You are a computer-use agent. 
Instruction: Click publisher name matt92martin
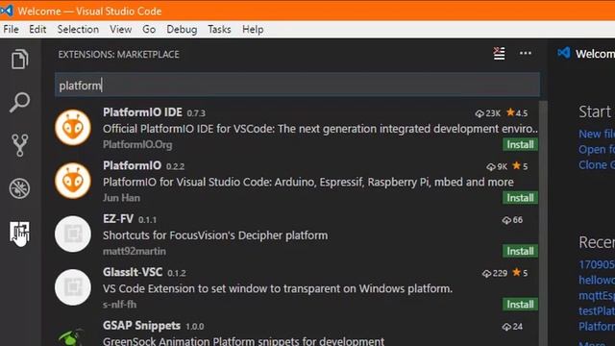click(x=135, y=251)
